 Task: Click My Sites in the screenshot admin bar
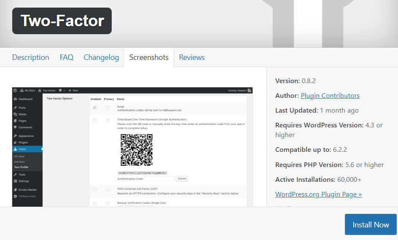(x=28, y=90)
